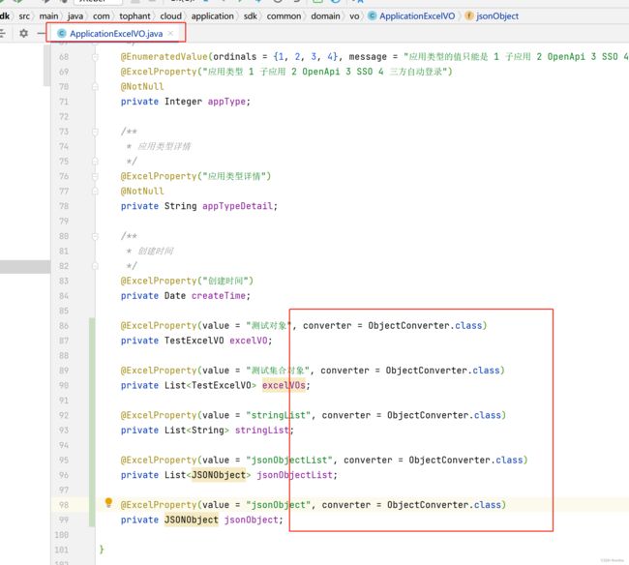Click the 'appType' field name

pyautogui.click(x=226, y=102)
